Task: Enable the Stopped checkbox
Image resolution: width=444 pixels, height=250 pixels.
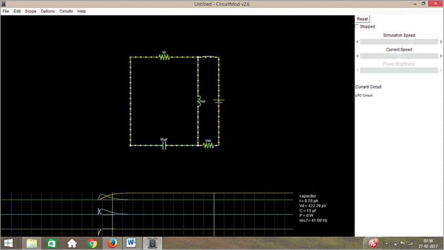Action: pyautogui.click(x=357, y=26)
